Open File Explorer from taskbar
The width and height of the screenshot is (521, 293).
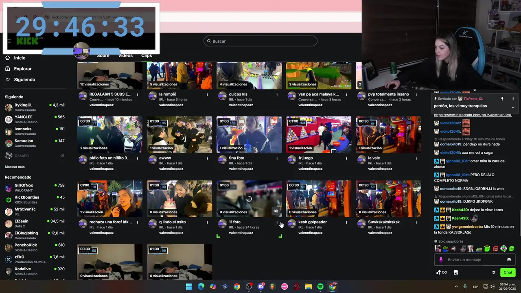point(309,286)
